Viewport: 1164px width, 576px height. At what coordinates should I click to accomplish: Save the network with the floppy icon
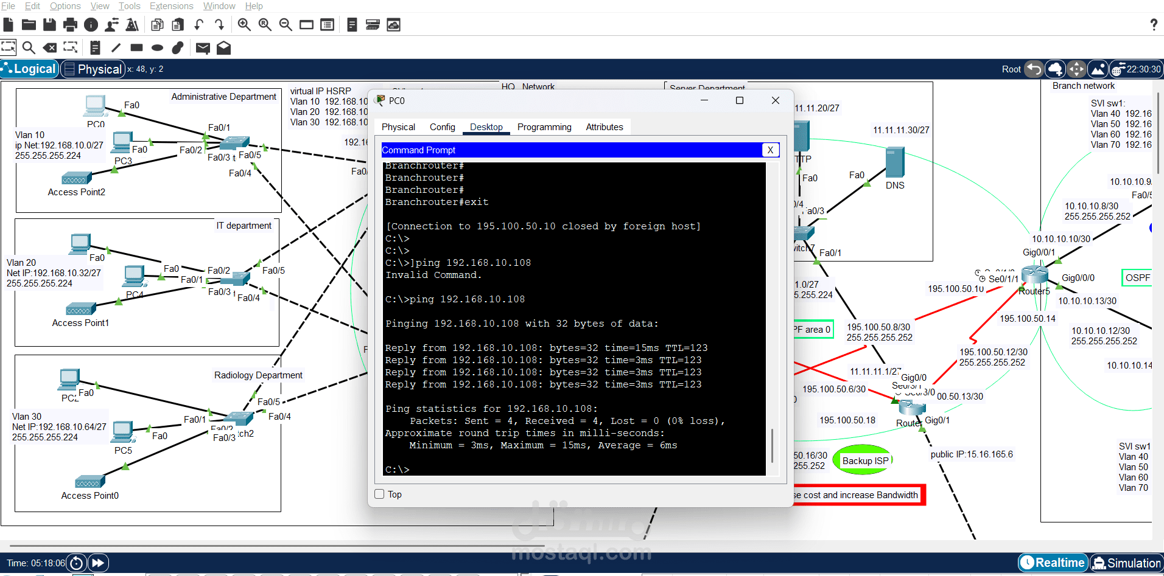point(49,25)
